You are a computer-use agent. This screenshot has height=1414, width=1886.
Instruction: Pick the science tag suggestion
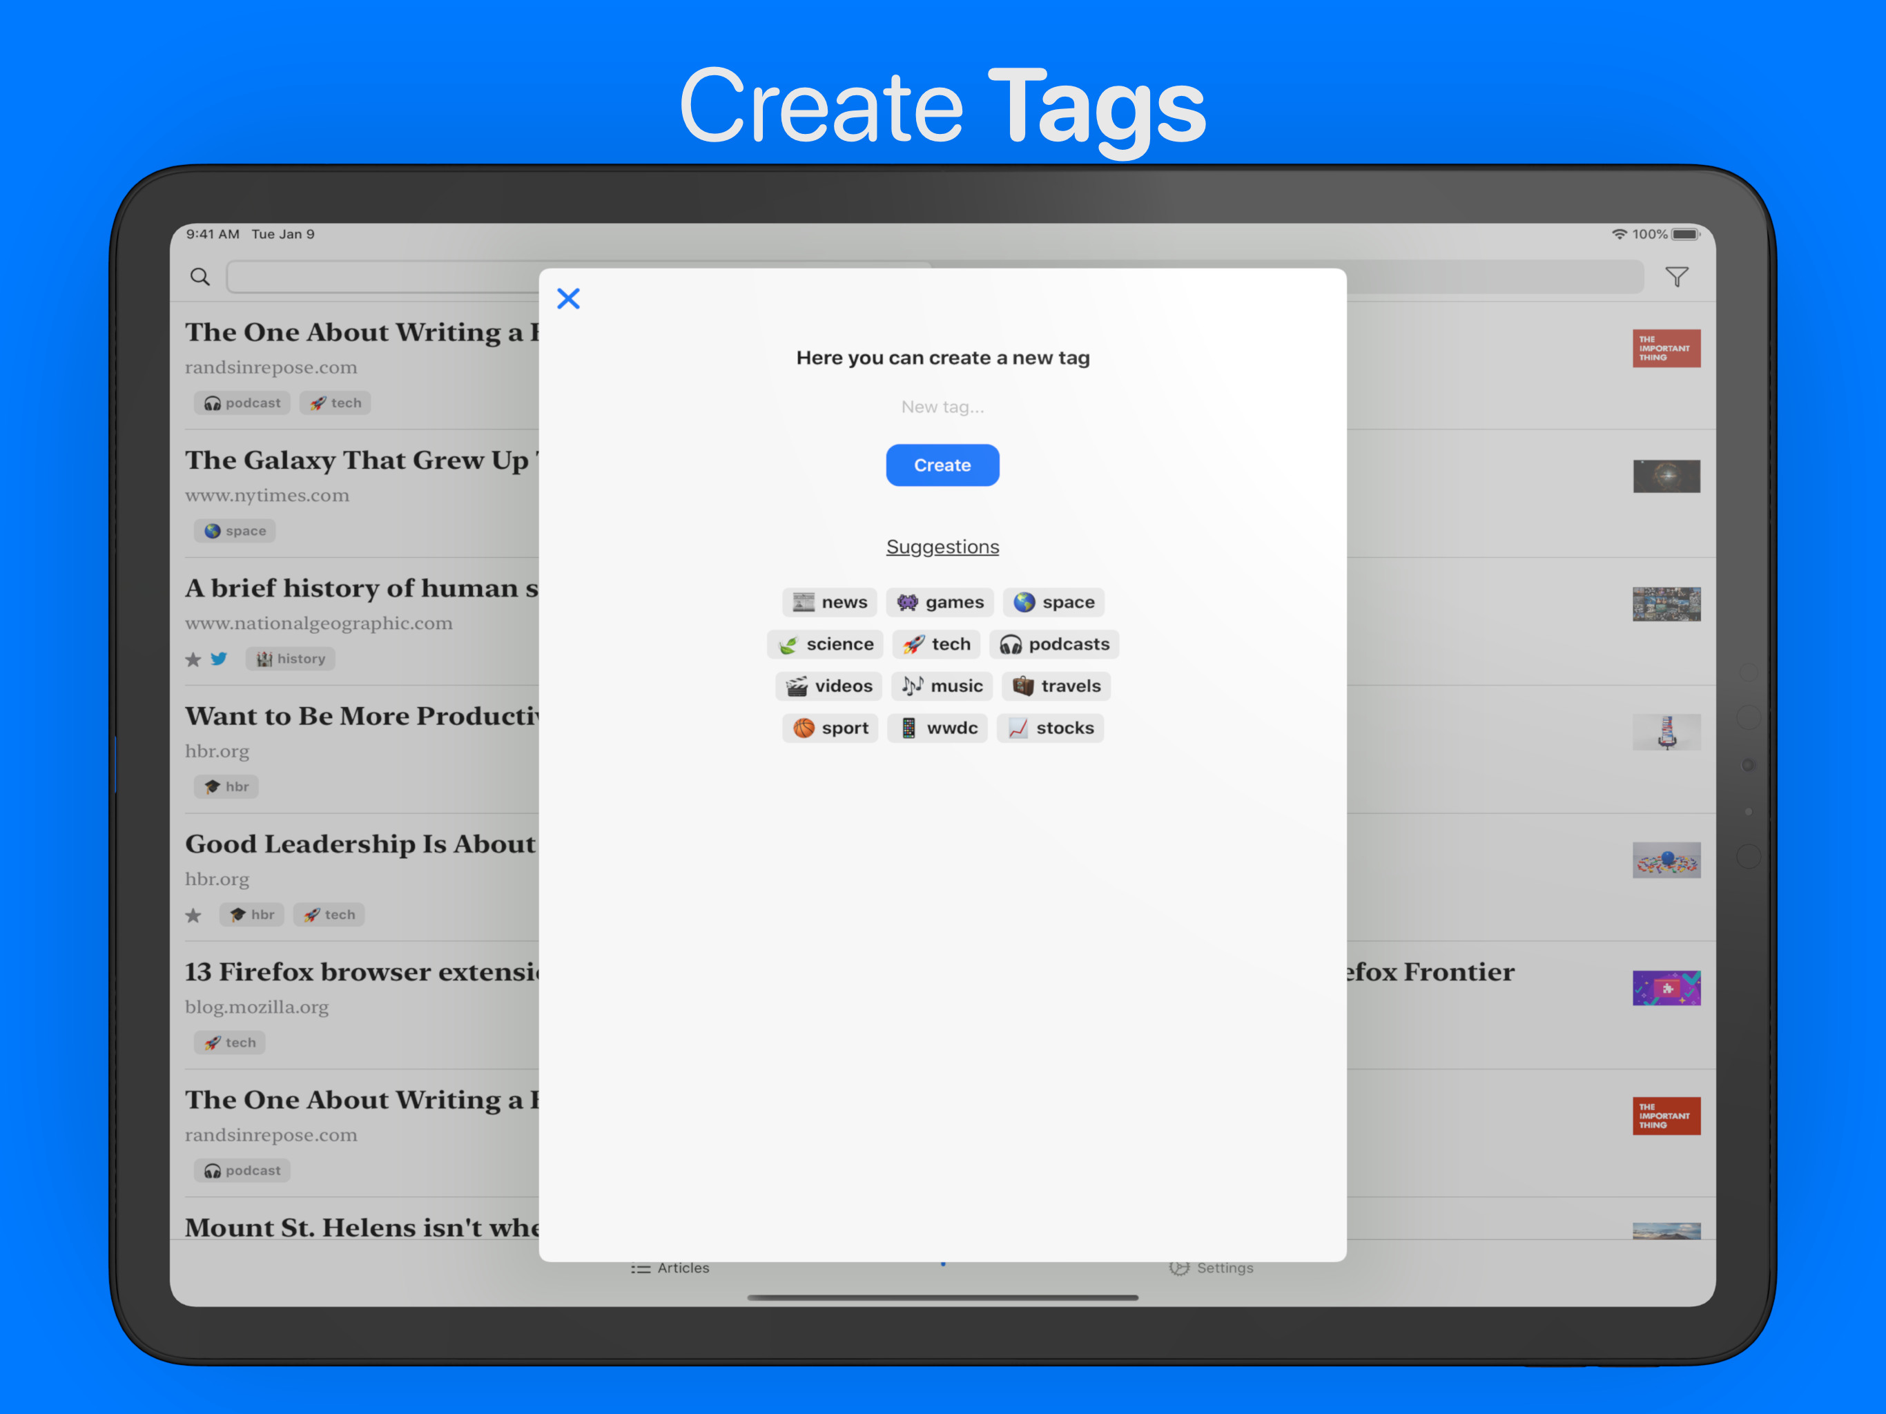click(826, 644)
